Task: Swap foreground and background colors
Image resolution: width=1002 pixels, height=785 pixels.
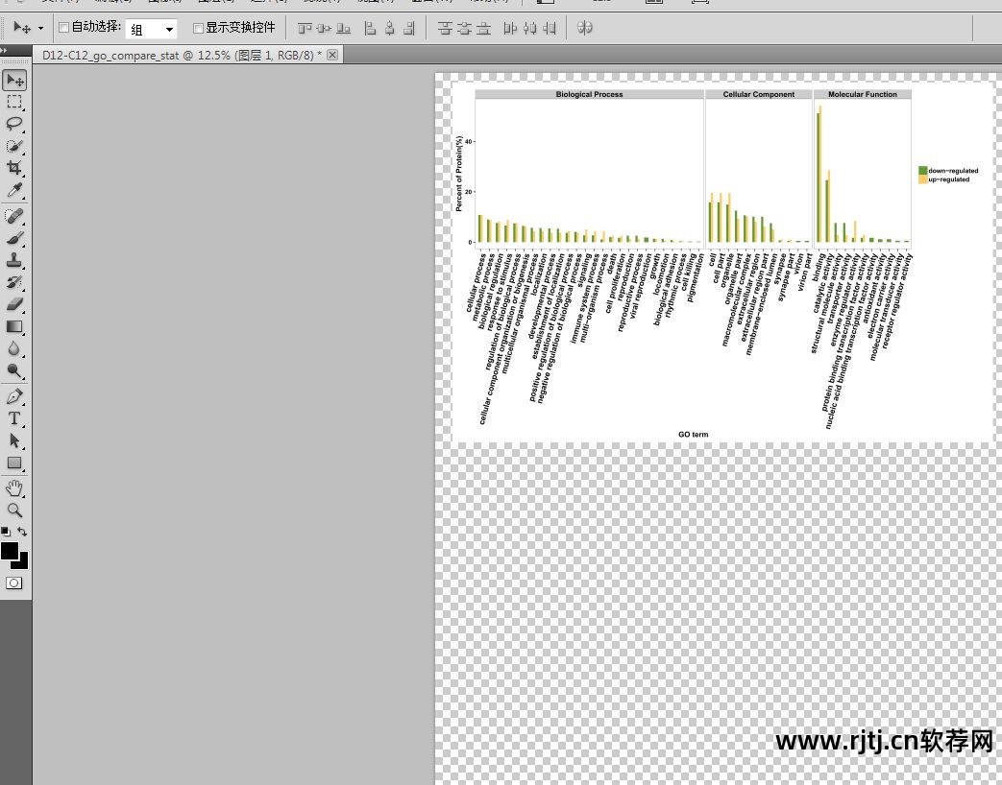Action: (22, 532)
